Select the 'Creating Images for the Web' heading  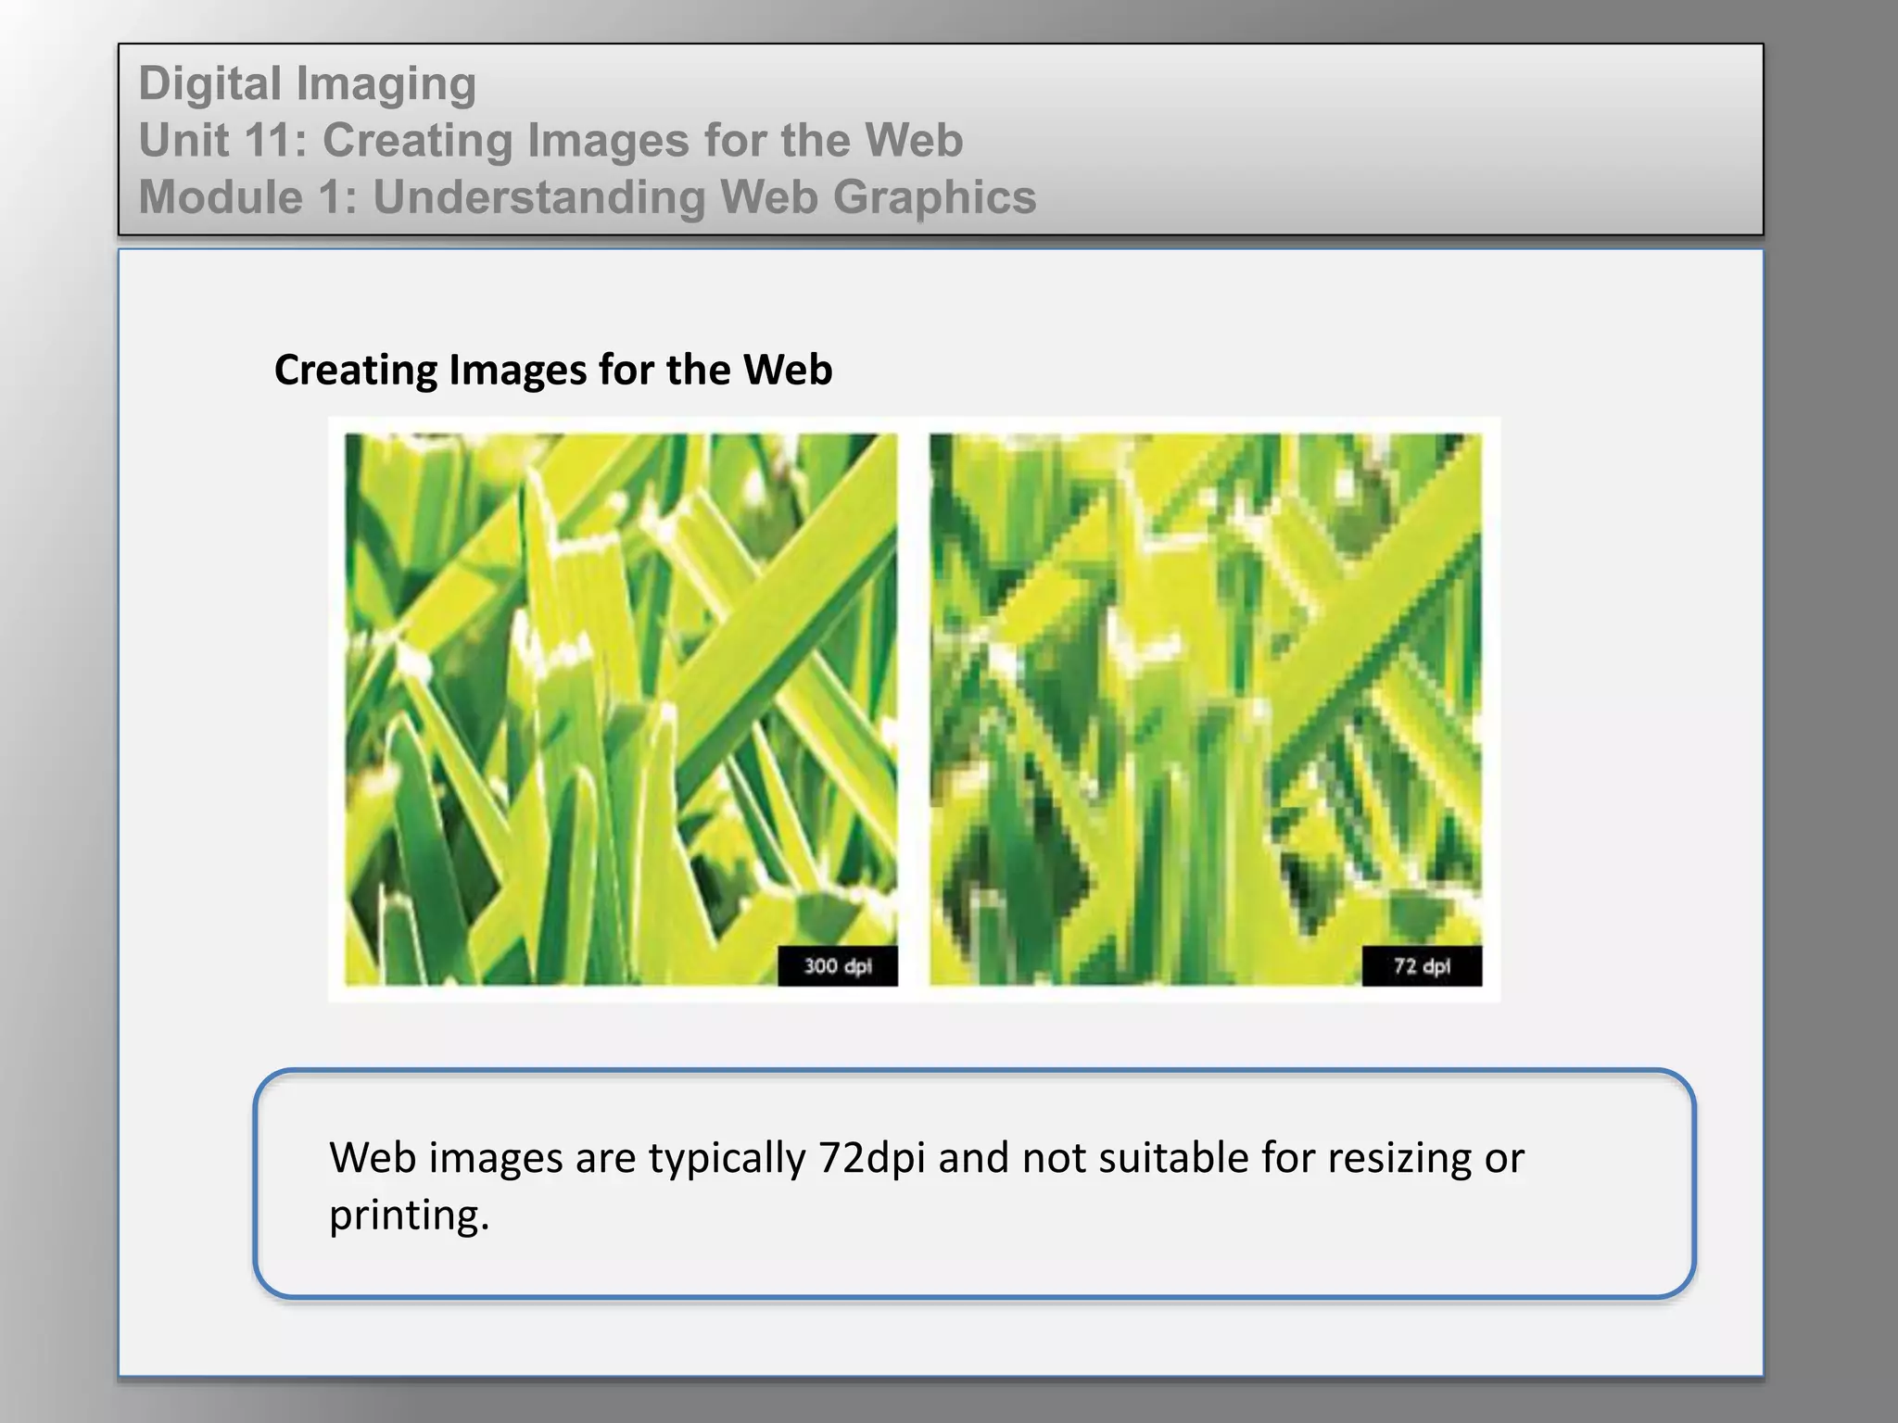pyautogui.click(x=553, y=370)
